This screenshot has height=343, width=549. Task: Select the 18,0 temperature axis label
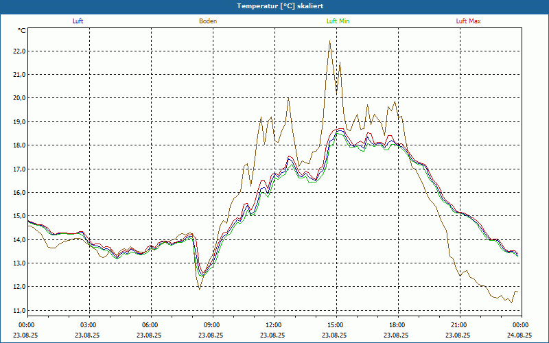click(x=19, y=145)
